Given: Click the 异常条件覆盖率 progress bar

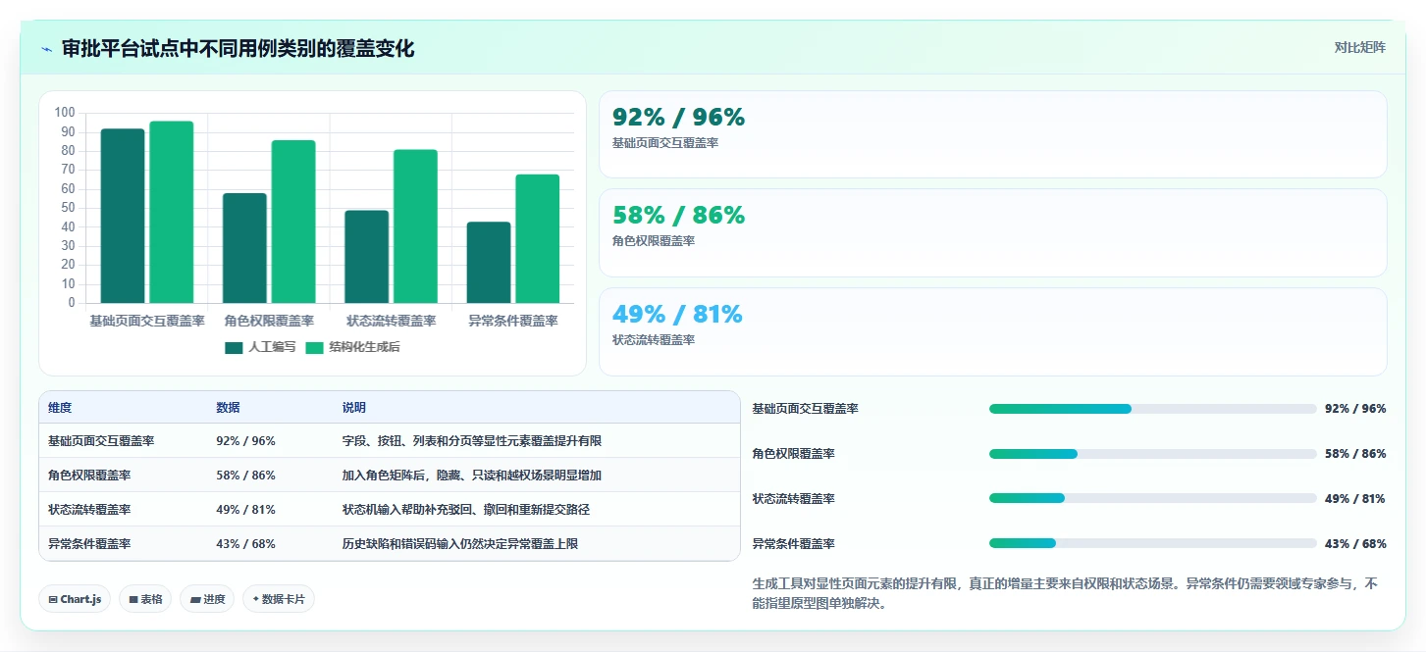Looking at the screenshot, I should click(x=1152, y=543).
